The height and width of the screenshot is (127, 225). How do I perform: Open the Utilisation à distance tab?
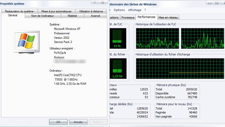tap(91, 11)
